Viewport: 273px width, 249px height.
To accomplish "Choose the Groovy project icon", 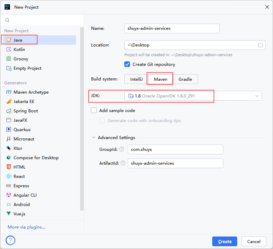I will tap(9, 59).
